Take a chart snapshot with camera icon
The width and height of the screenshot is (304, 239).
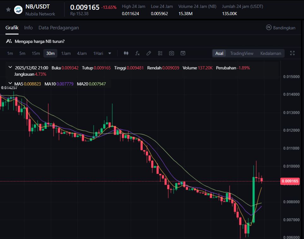coord(171,53)
